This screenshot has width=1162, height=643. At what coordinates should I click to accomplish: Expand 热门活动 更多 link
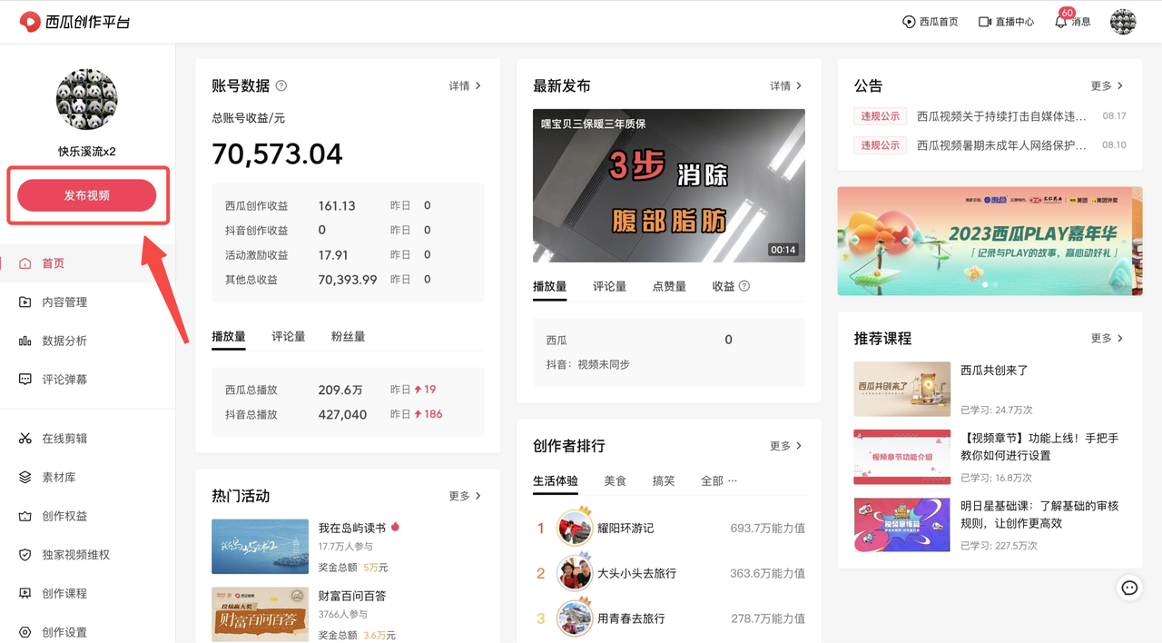tap(465, 496)
